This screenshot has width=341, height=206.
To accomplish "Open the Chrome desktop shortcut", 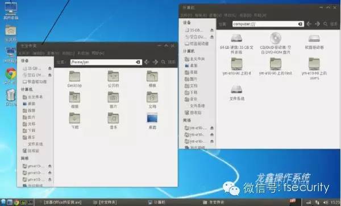I will coord(11,76).
